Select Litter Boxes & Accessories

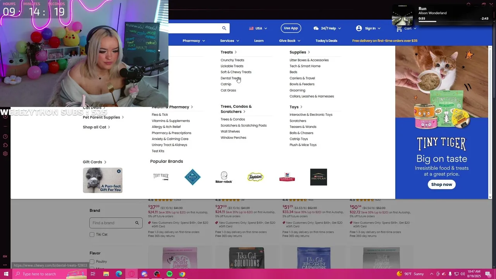[x=309, y=60]
